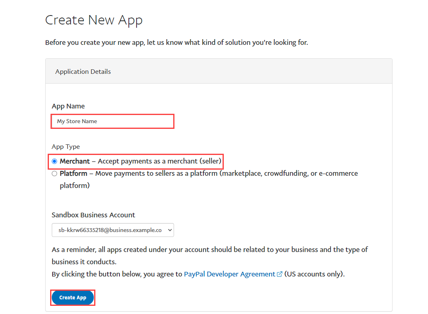Viewport: 428px width, 314px height.
Task: Click the 'Before you create your new app' text
Action: [176, 42]
